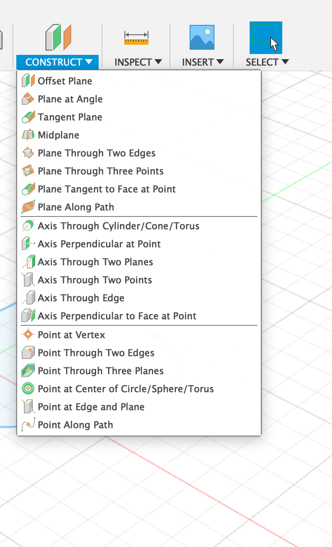The height and width of the screenshot is (547, 332).
Task: Click the Point Along Path icon
Action: [28, 424]
